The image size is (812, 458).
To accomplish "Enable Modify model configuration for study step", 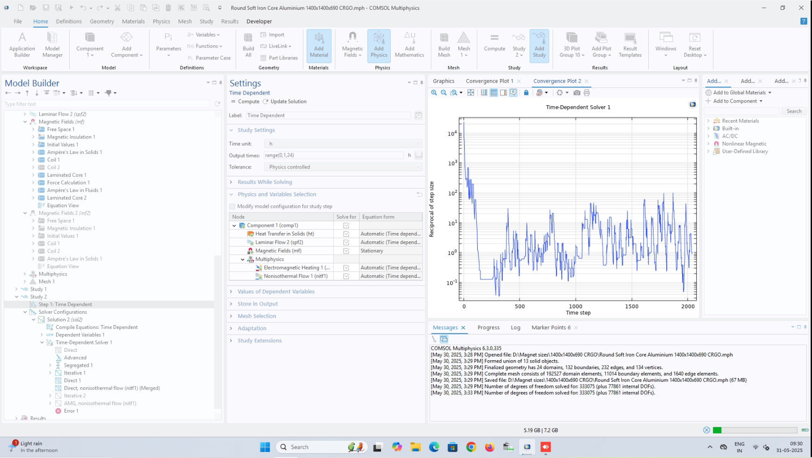I will pos(232,206).
